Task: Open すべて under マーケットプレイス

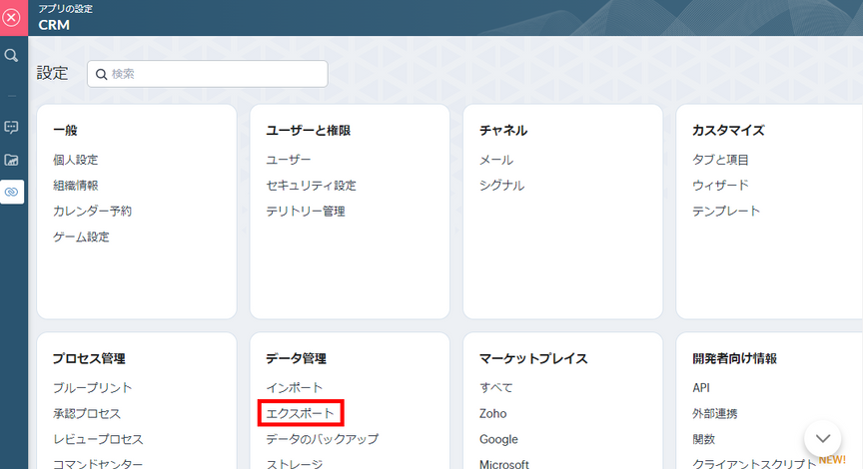Action: pyautogui.click(x=495, y=387)
